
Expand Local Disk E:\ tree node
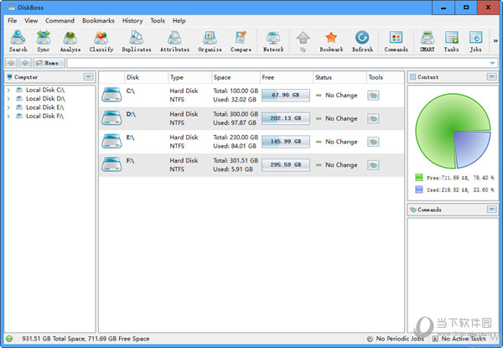[8, 107]
